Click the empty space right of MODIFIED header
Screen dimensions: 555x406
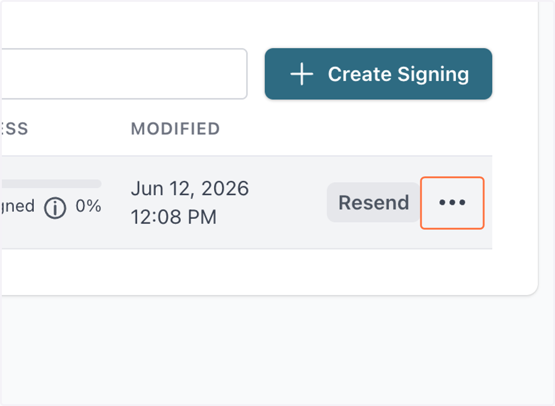point(356,129)
